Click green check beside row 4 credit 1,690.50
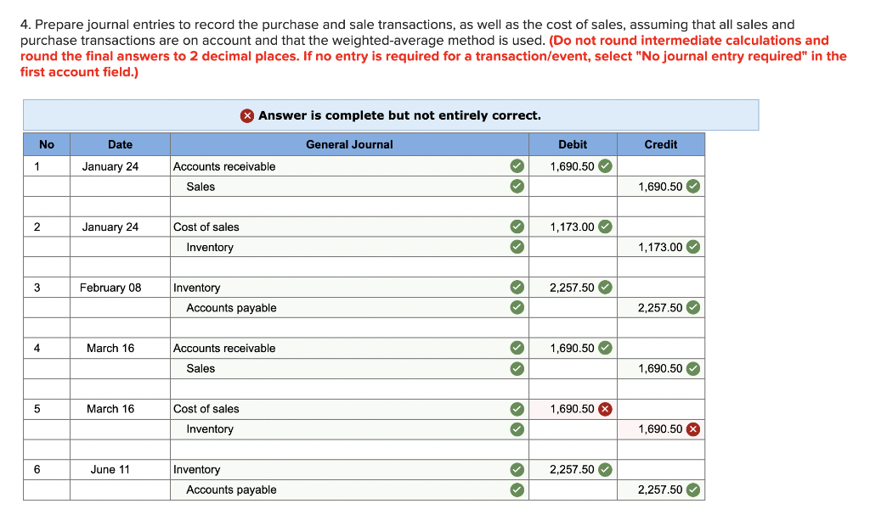The image size is (870, 526). 693,368
